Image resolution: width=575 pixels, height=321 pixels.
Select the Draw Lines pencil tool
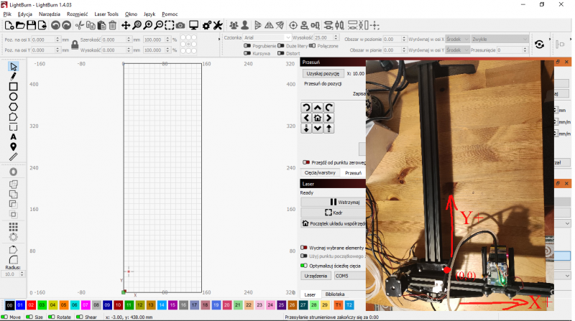13,76
